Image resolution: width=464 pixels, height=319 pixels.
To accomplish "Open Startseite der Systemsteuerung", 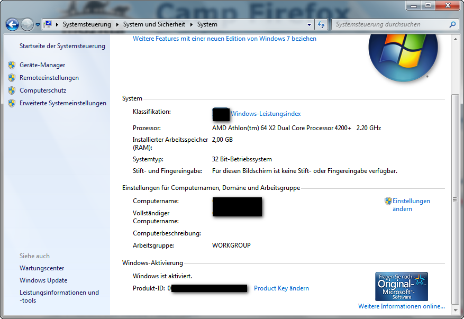I will pyautogui.click(x=62, y=46).
